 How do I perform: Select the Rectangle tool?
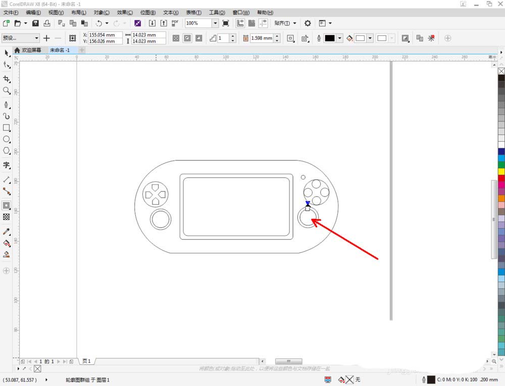(7, 128)
